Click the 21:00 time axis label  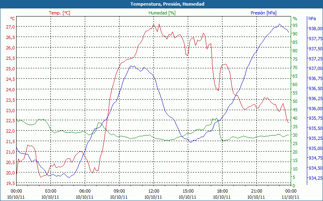coord(256,191)
